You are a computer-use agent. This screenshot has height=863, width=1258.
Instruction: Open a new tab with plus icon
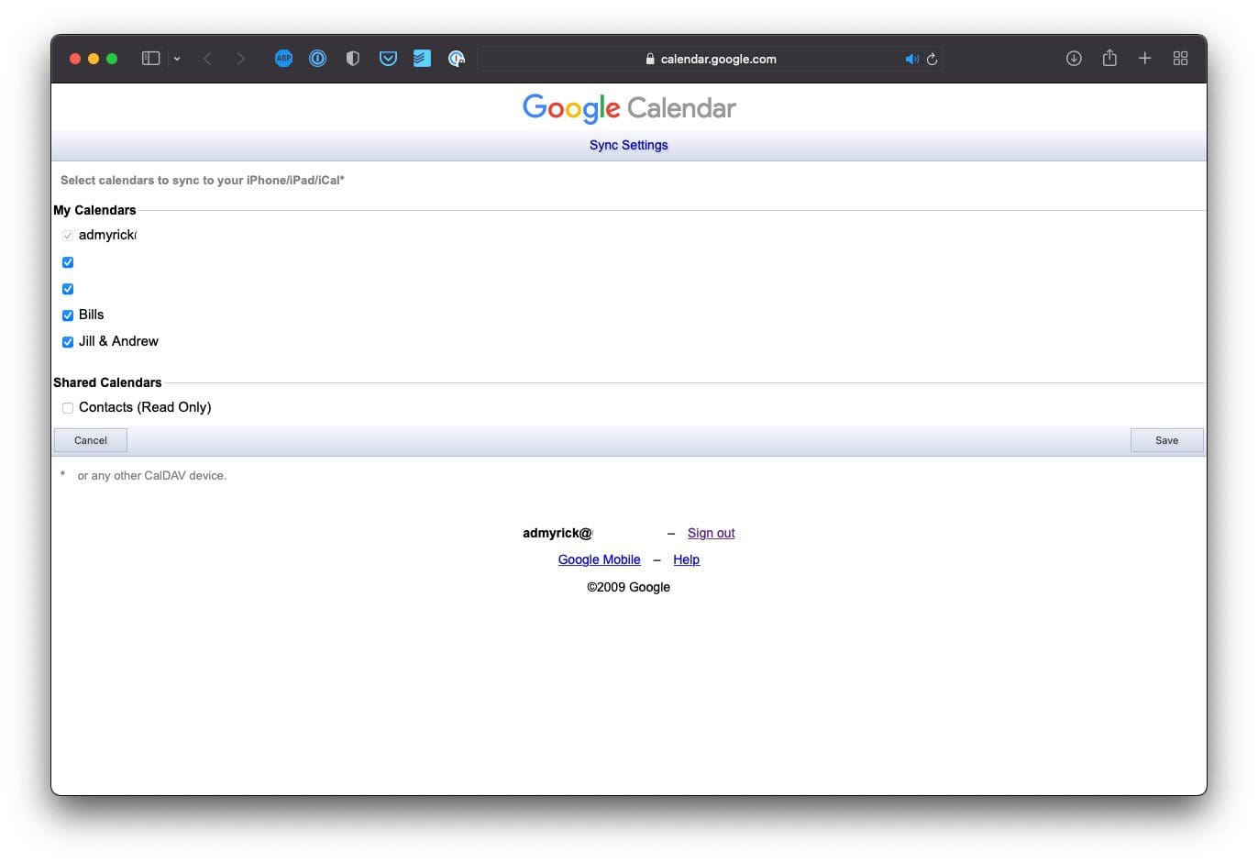pyautogui.click(x=1144, y=59)
